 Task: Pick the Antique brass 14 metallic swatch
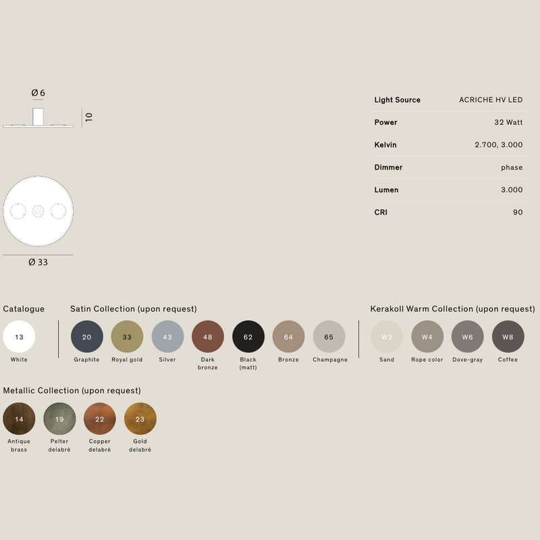coord(19,418)
